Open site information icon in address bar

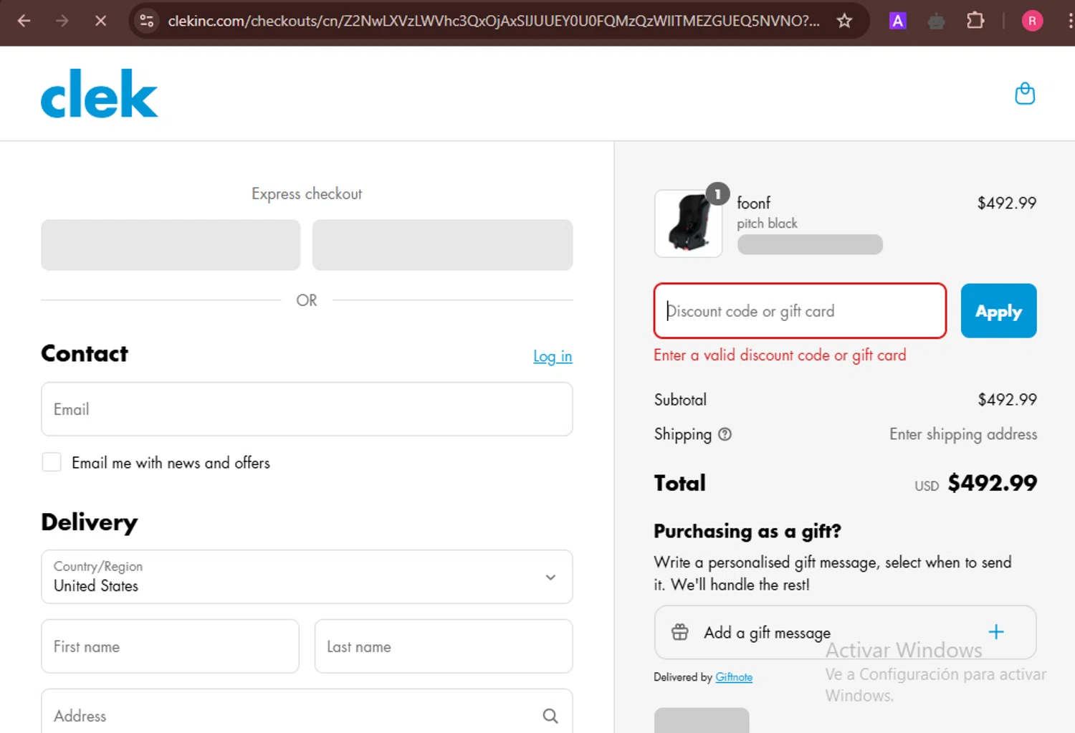point(147,21)
